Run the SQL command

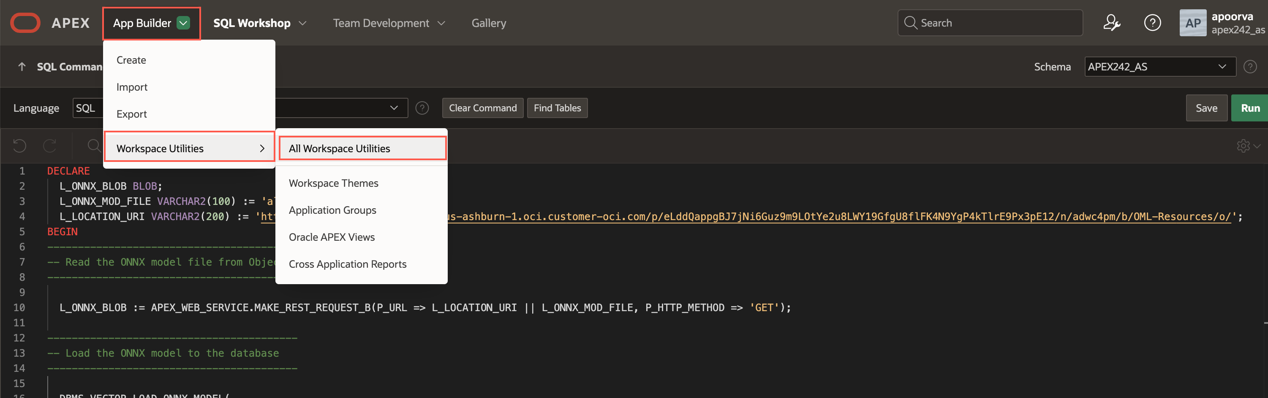coord(1250,108)
